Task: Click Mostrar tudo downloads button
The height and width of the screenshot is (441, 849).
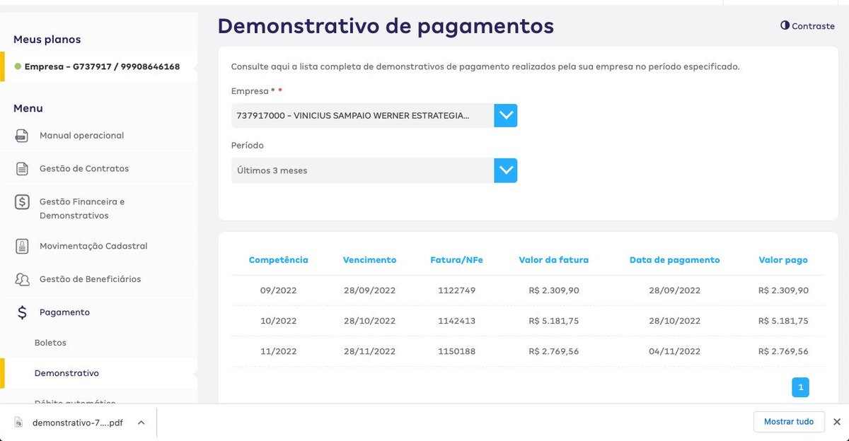Action: 789,422
